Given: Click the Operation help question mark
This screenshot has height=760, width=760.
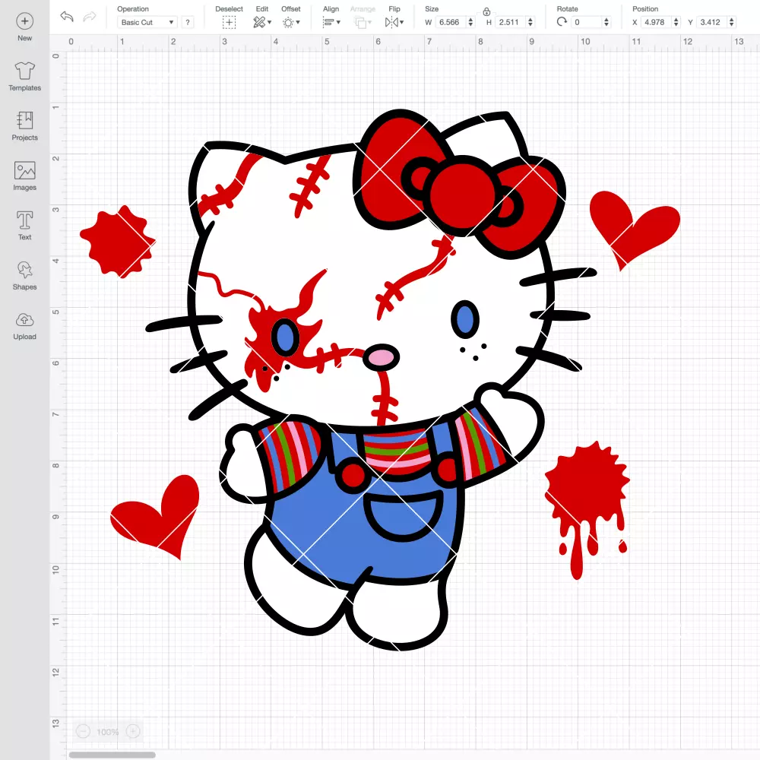Looking at the screenshot, I should [x=188, y=22].
